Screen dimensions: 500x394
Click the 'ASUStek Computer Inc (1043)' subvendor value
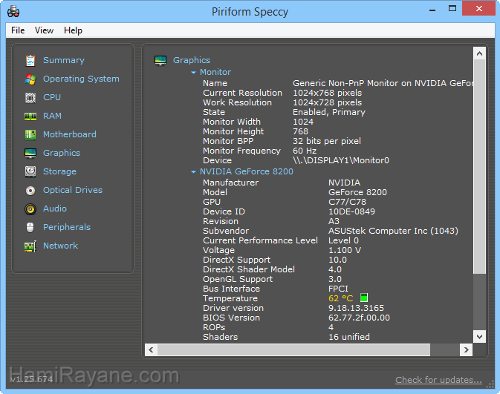pyautogui.click(x=393, y=231)
